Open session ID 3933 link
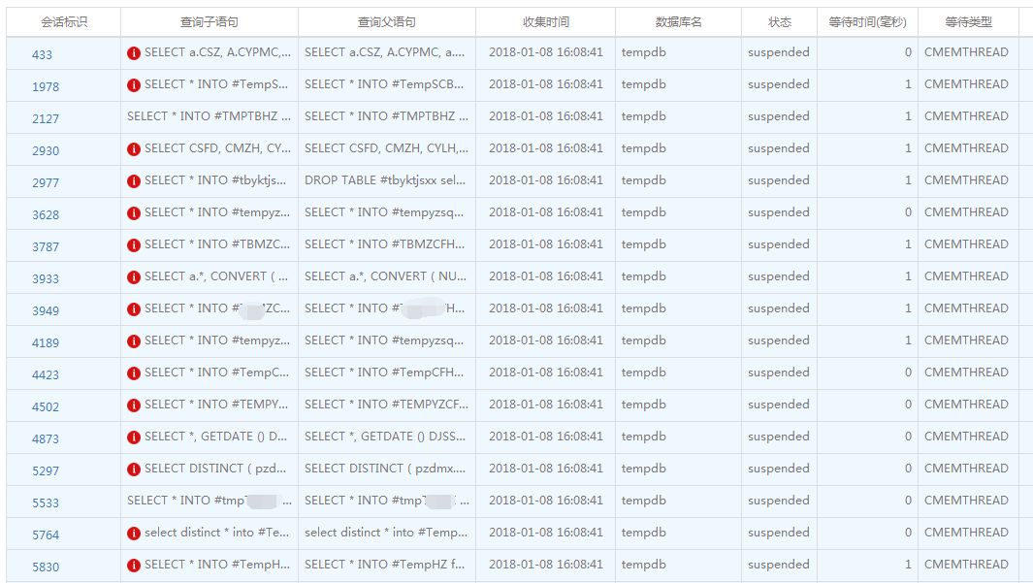Image resolution: width=1033 pixels, height=583 pixels. point(46,279)
